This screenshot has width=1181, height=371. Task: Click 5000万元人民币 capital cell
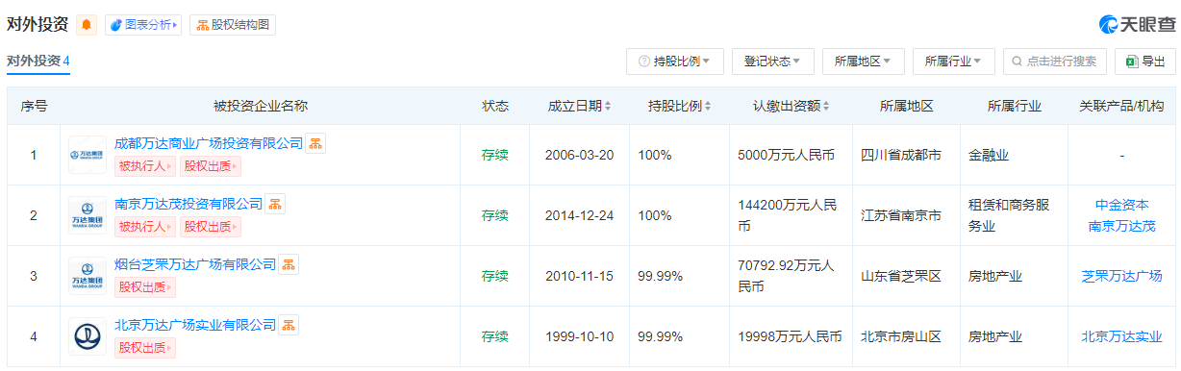click(790, 155)
